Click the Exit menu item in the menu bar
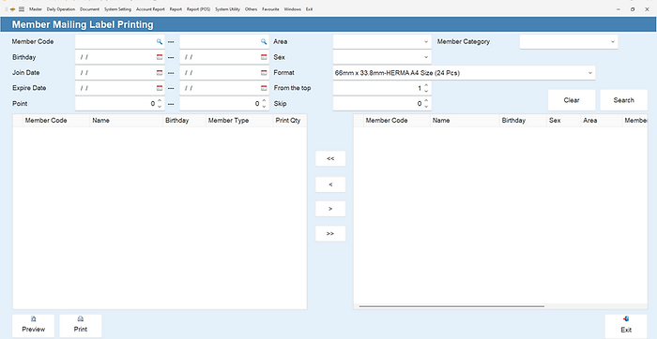The height and width of the screenshot is (339, 657). click(x=309, y=9)
